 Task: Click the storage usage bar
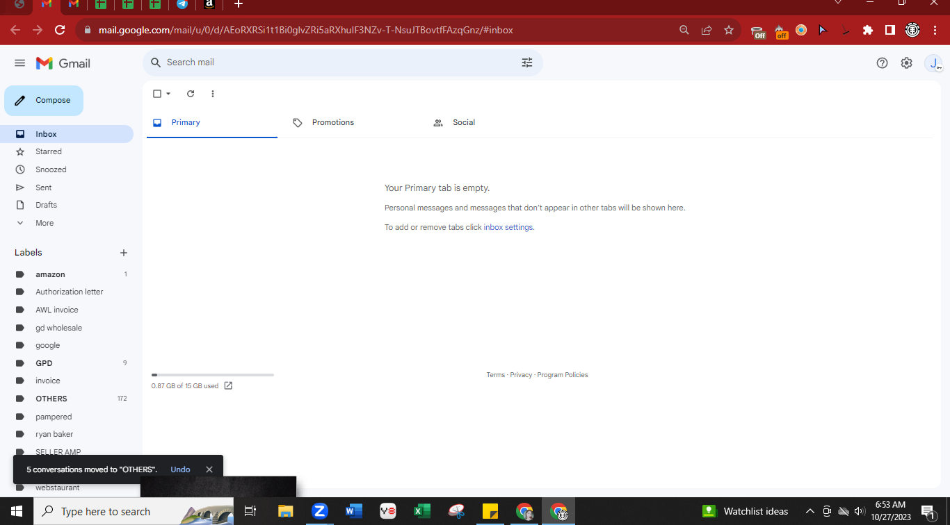[213, 375]
